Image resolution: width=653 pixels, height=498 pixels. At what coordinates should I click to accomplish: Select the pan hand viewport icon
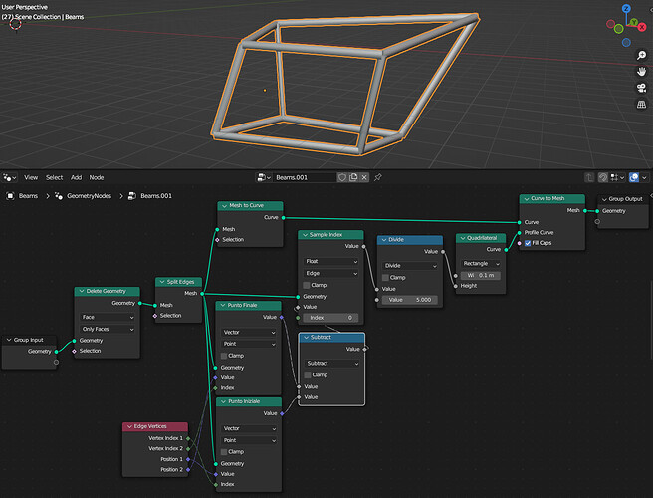[641, 72]
